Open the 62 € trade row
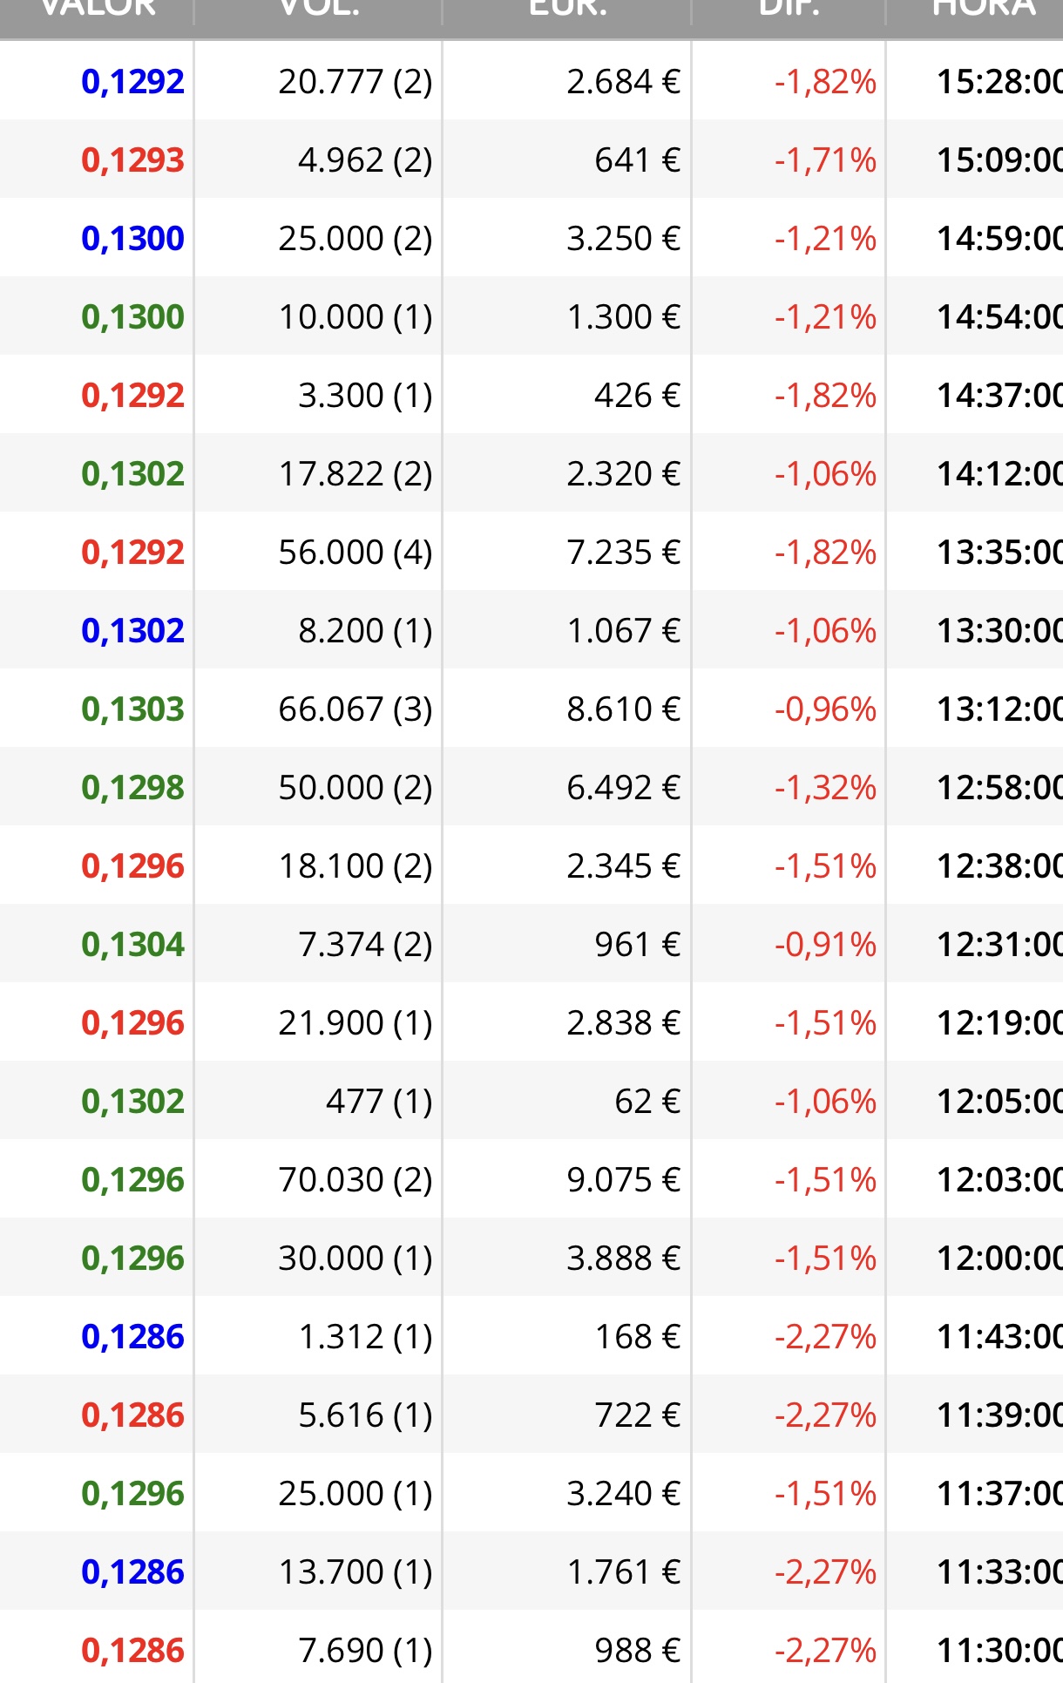This screenshot has width=1063, height=1683. click(x=531, y=1101)
